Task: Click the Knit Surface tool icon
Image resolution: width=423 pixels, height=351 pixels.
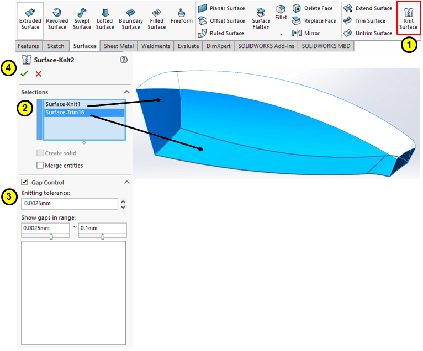Action: click(x=409, y=13)
